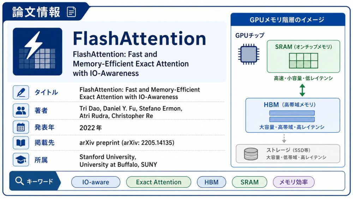353x199 pixels.
Task: Click author text 'Atri Rudra, Christopher Re'
Action: pyautogui.click(x=116, y=116)
